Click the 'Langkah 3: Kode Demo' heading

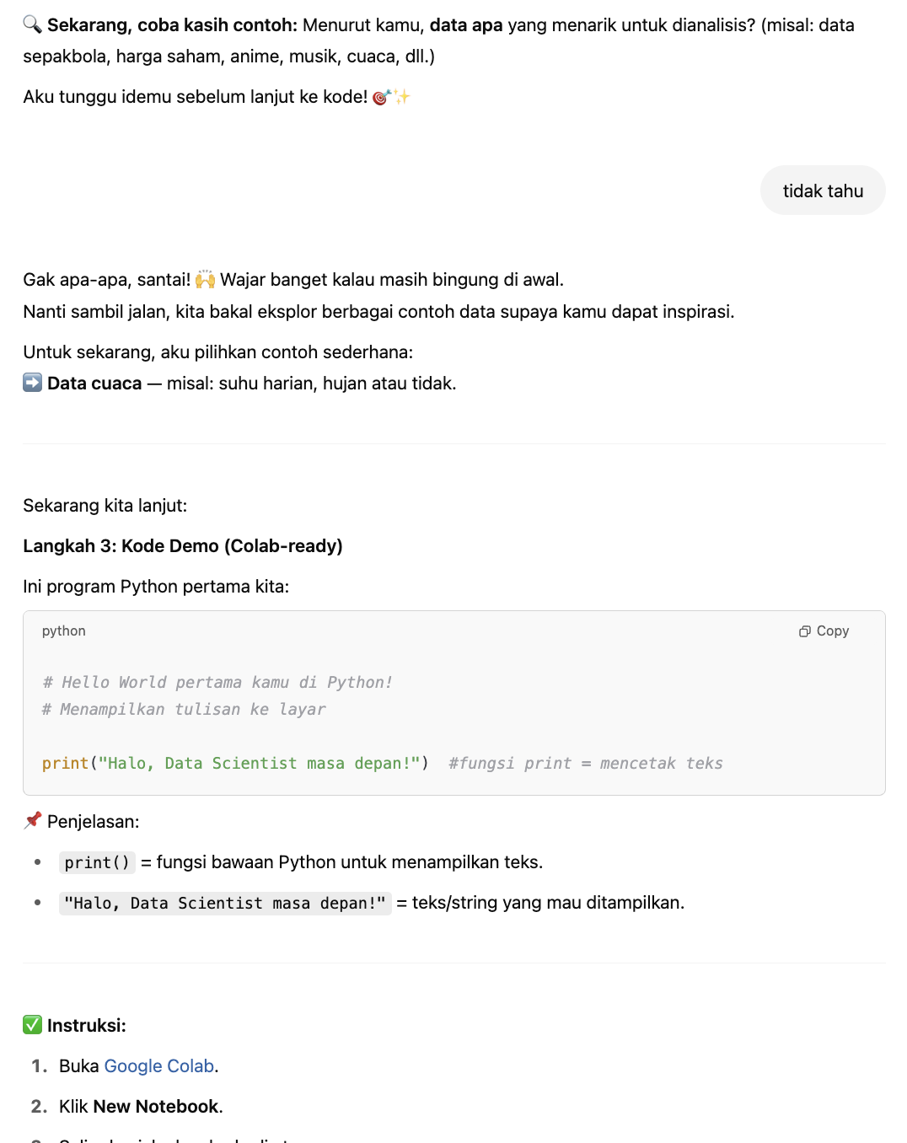[183, 546]
